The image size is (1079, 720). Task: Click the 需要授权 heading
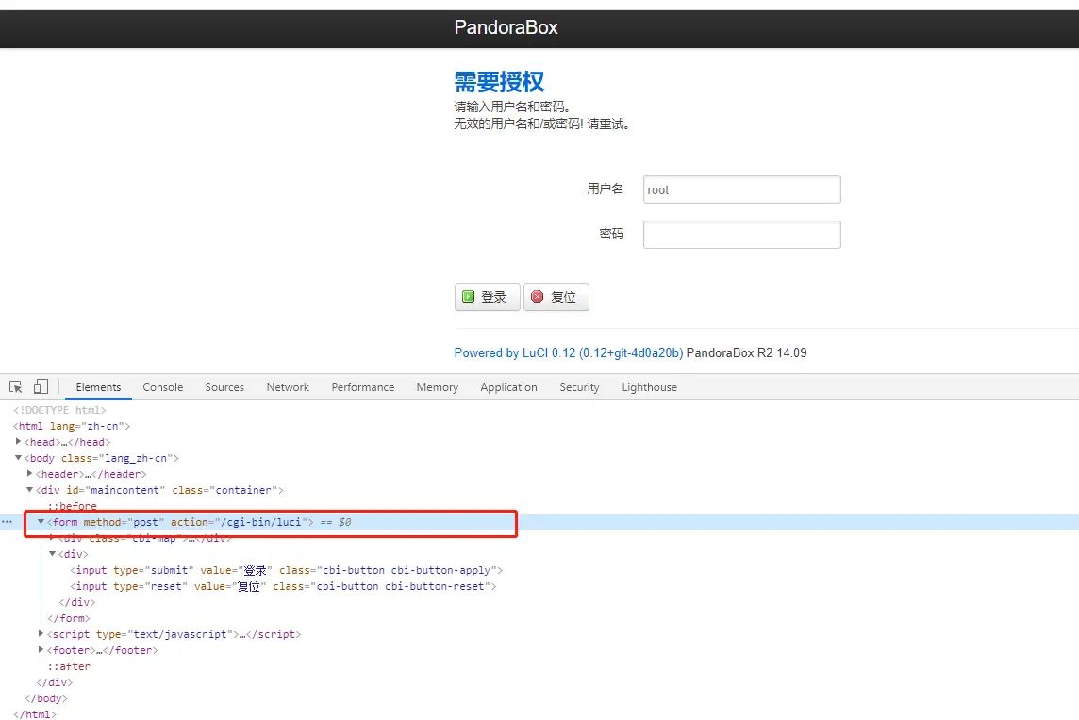click(x=499, y=82)
